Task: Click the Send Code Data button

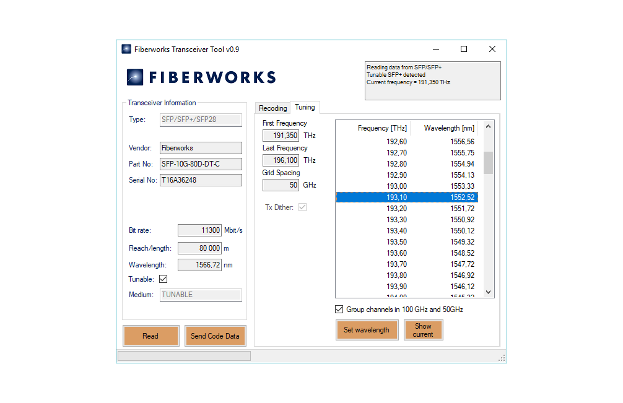Action: coord(215,336)
